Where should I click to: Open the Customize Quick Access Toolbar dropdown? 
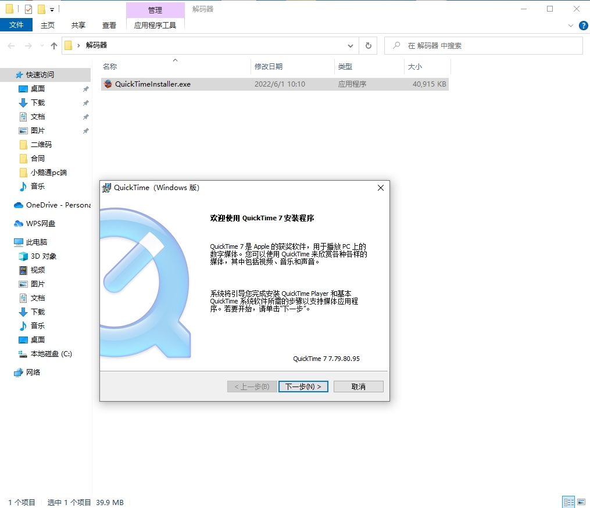point(52,10)
